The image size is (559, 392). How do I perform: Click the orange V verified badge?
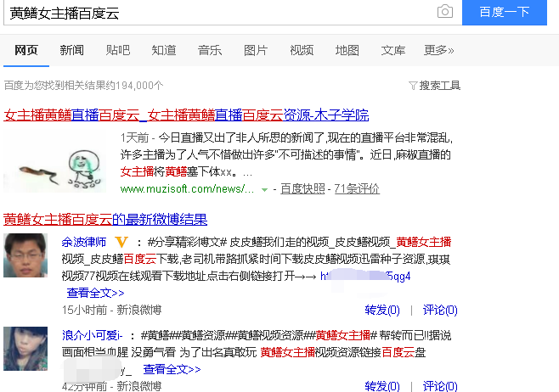tap(121, 242)
